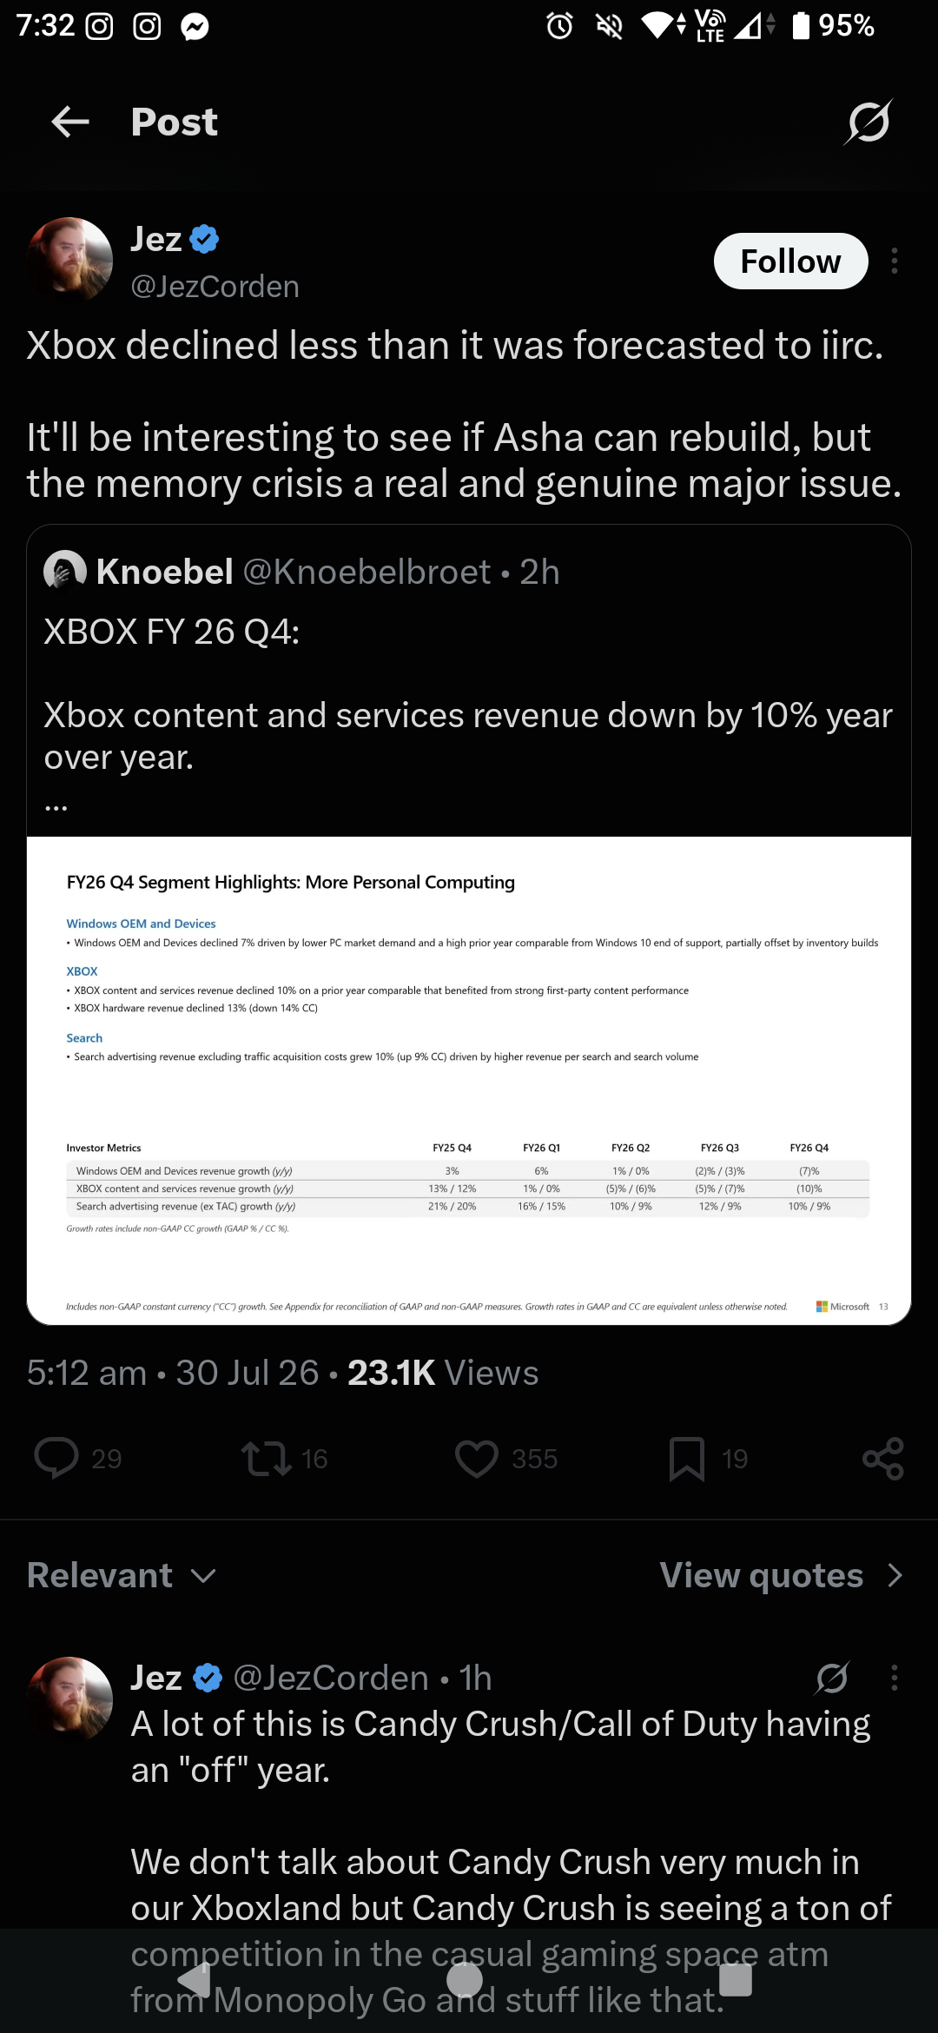Tap the Android home navigation button
The image size is (938, 2033).
point(465,1981)
